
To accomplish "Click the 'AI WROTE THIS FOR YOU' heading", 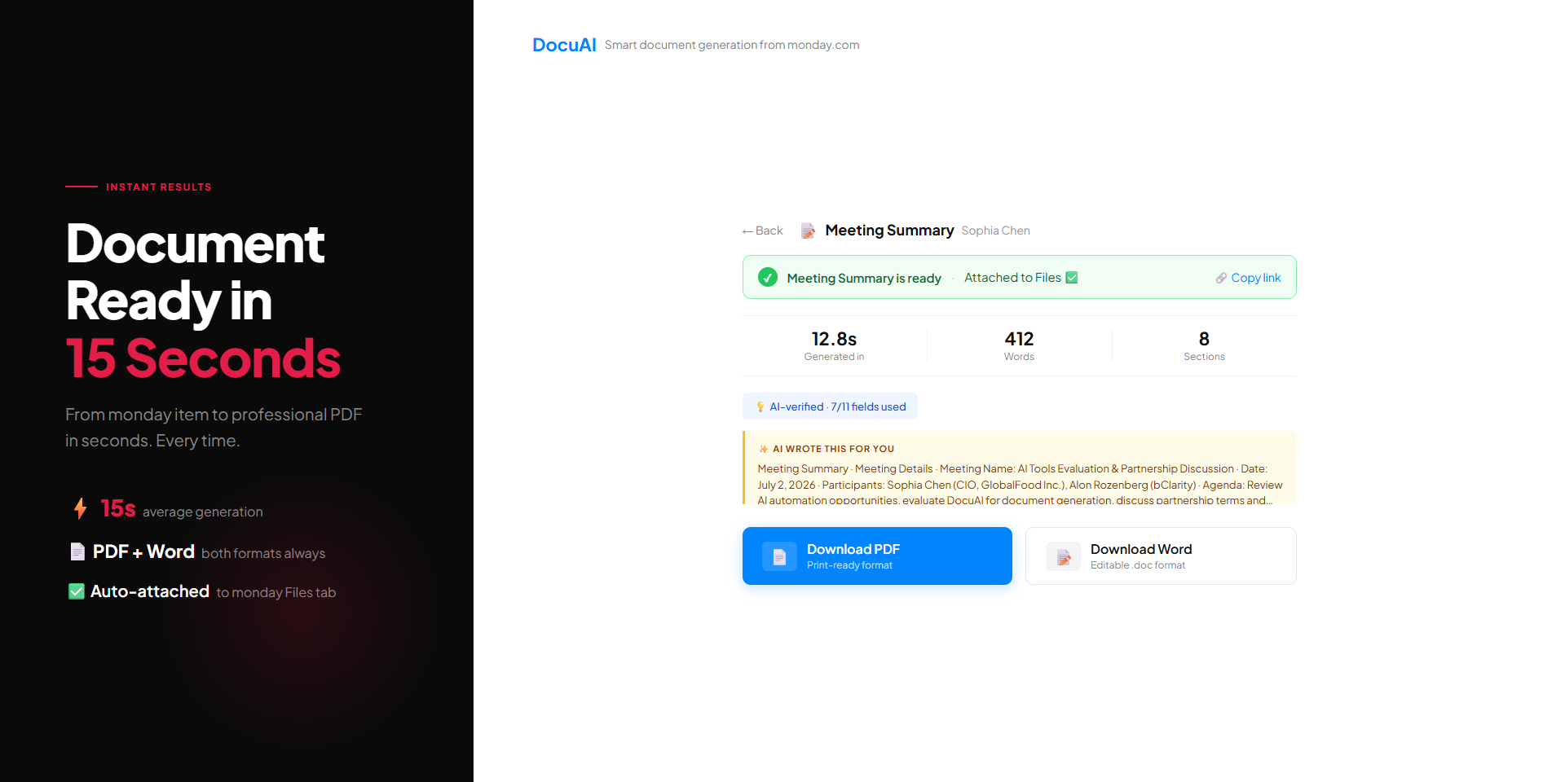I will [x=833, y=449].
